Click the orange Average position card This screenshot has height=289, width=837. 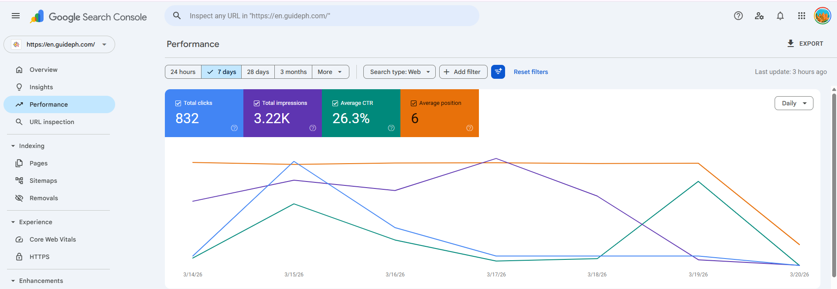tap(440, 113)
